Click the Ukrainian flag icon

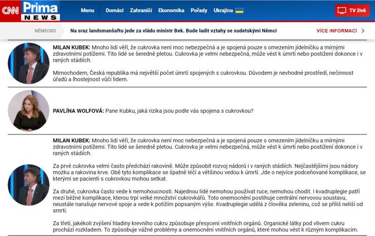240,10
